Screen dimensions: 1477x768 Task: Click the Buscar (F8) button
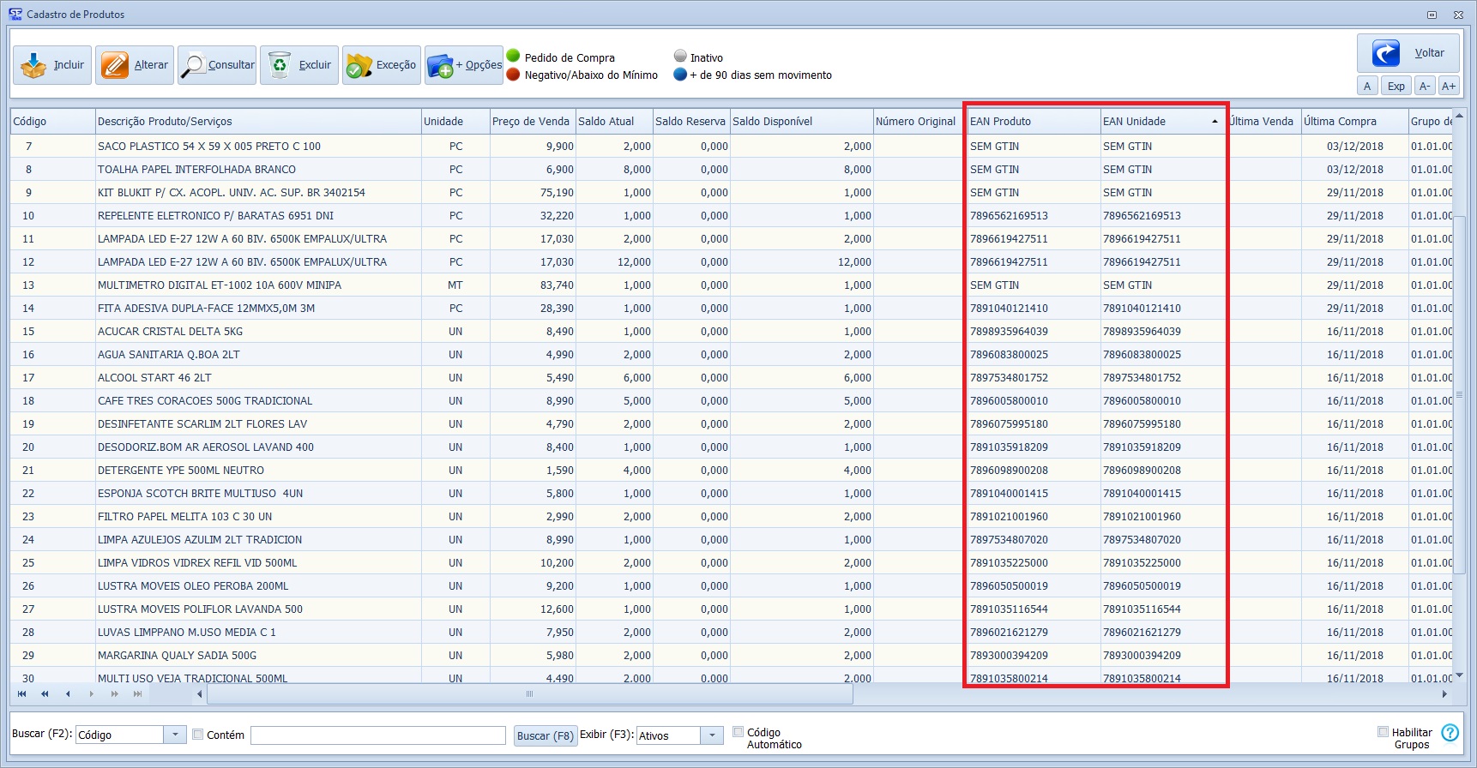point(546,735)
